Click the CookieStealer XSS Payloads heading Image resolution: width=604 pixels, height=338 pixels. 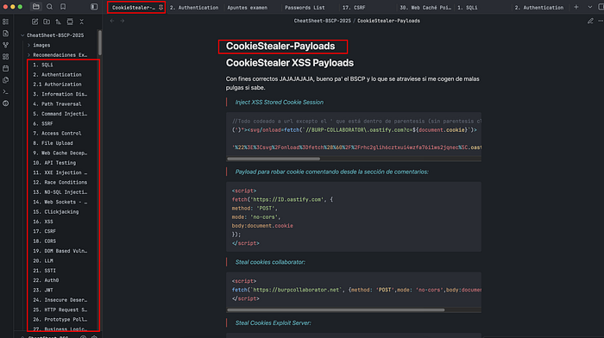click(x=290, y=63)
